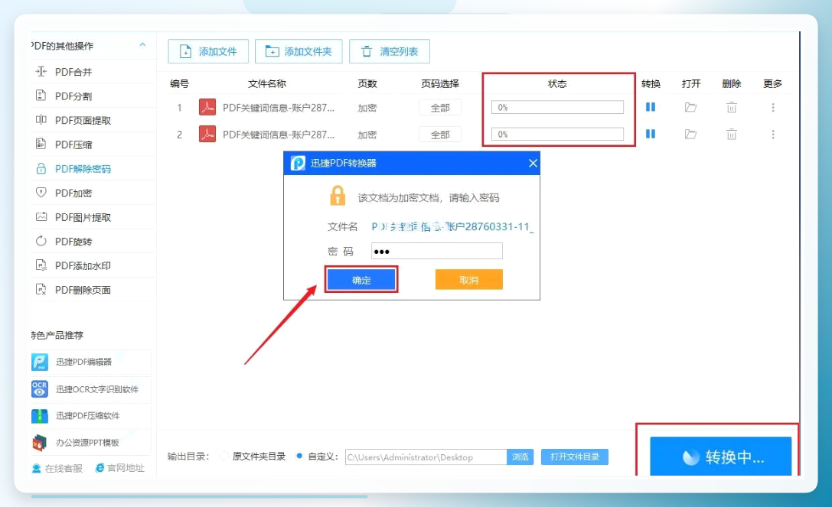
Task: Click 在线客服 customer service link
Action: (x=58, y=468)
